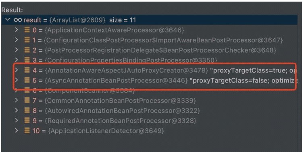Expand element 4 AnnotationAwareAspectJAutoProxyCreator chevron
Viewport: 304px width, 152px height.
coord(17,70)
